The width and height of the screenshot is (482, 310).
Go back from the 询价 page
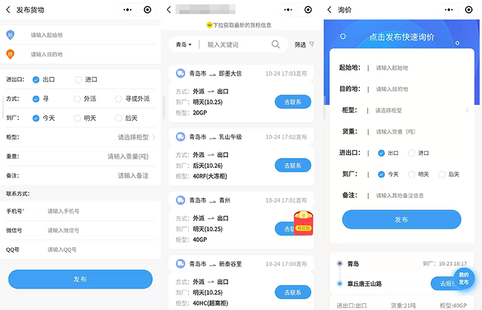tap(330, 10)
